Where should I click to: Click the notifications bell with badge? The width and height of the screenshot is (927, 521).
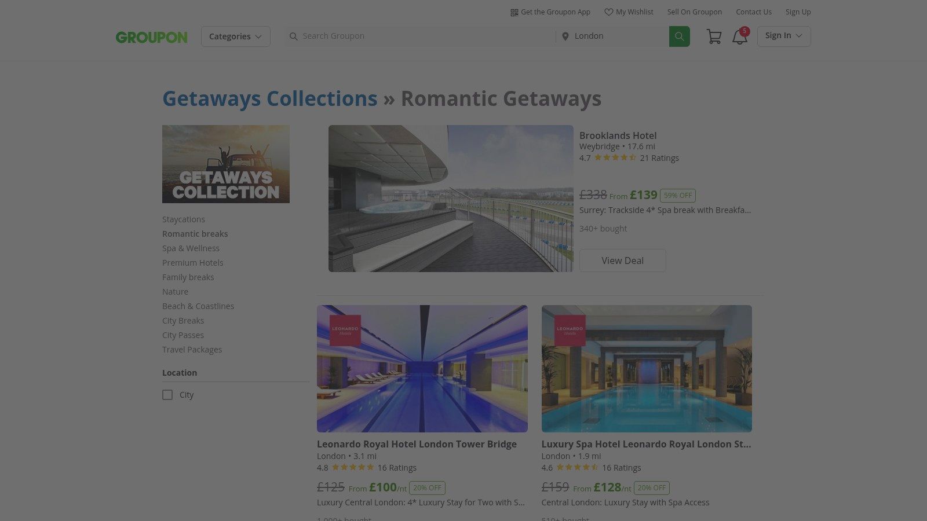[739, 37]
